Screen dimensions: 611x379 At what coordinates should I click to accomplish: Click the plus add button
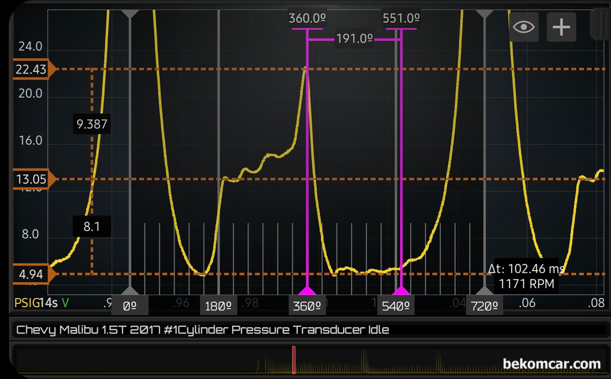point(561,27)
